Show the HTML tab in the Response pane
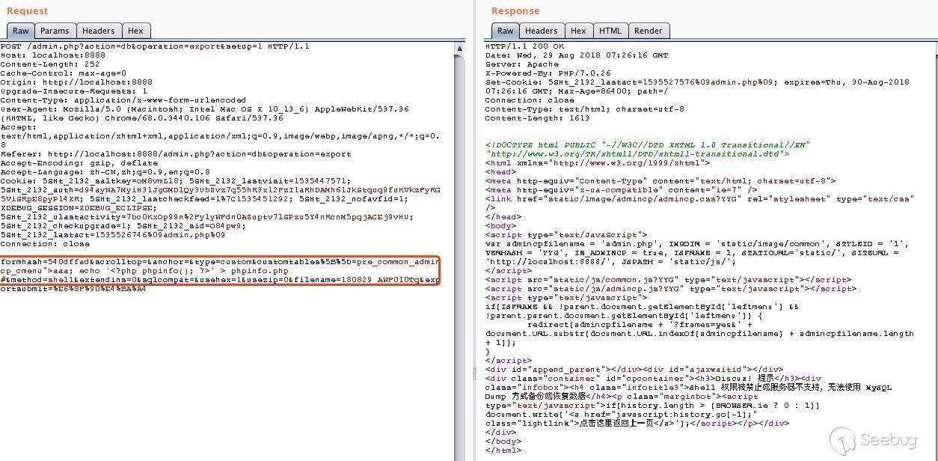The image size is (938, 461). coord(610,31)
